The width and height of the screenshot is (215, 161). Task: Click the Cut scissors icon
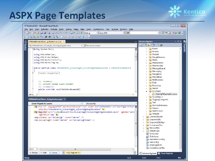point(49,33)
